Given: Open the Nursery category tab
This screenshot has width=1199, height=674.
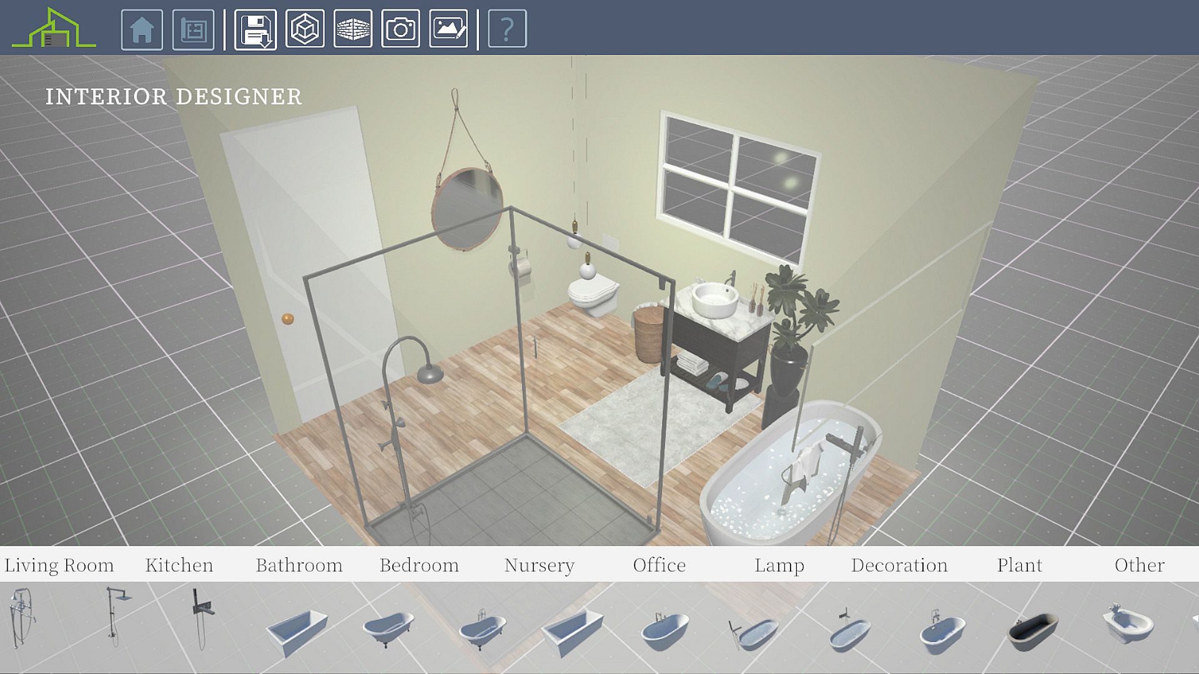Looking at the screenshot, I should point(539,565).
